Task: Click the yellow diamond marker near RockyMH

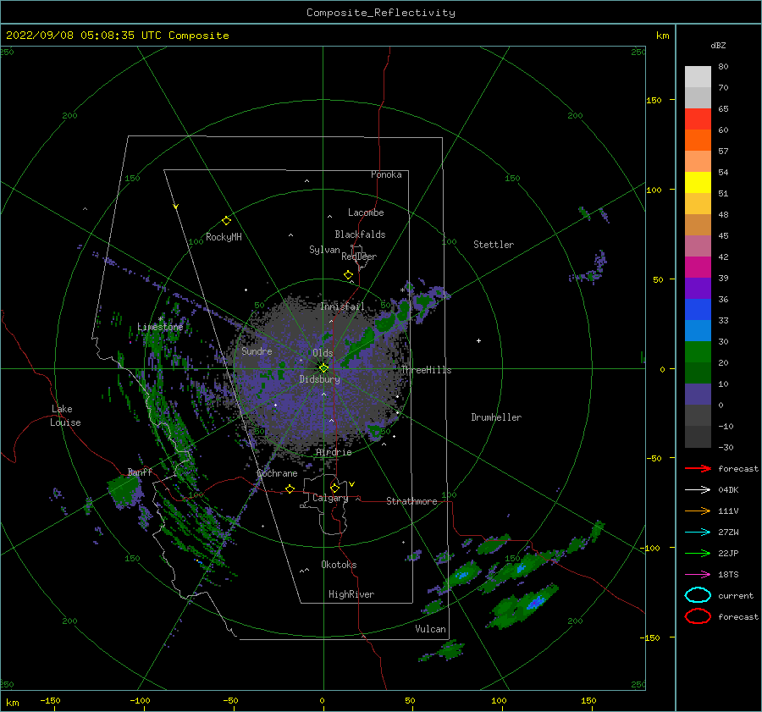Action: 226,221
